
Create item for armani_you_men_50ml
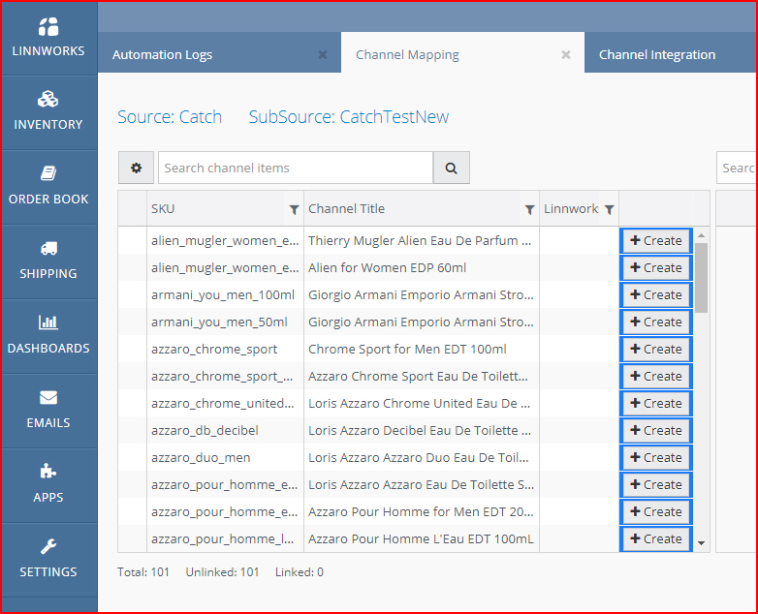tap(656, 322)
